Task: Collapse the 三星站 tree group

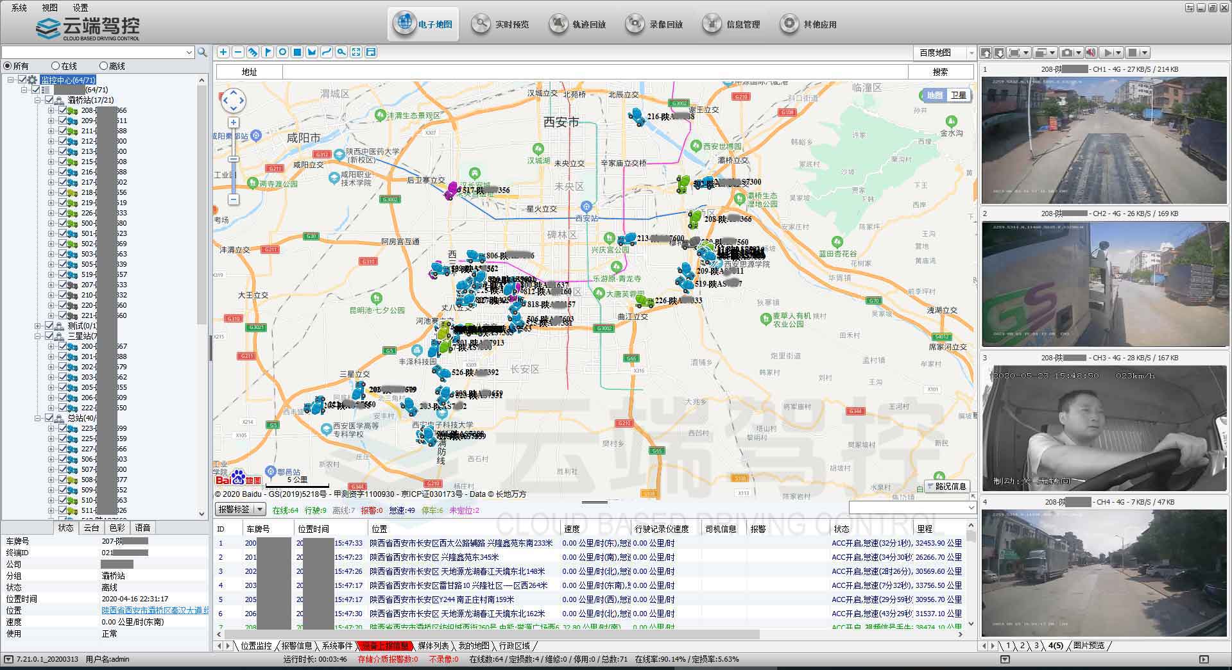Action: [x=37, y=336]
